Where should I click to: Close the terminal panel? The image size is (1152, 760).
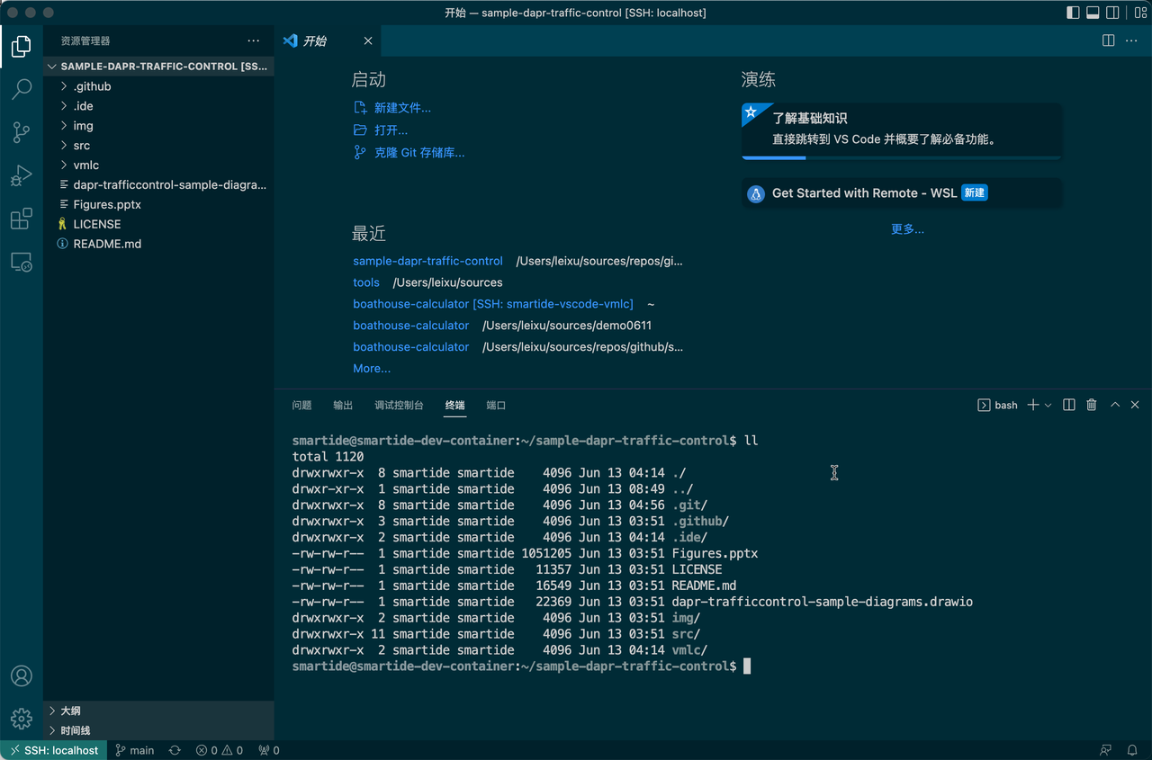click(x=1135, y=405)
